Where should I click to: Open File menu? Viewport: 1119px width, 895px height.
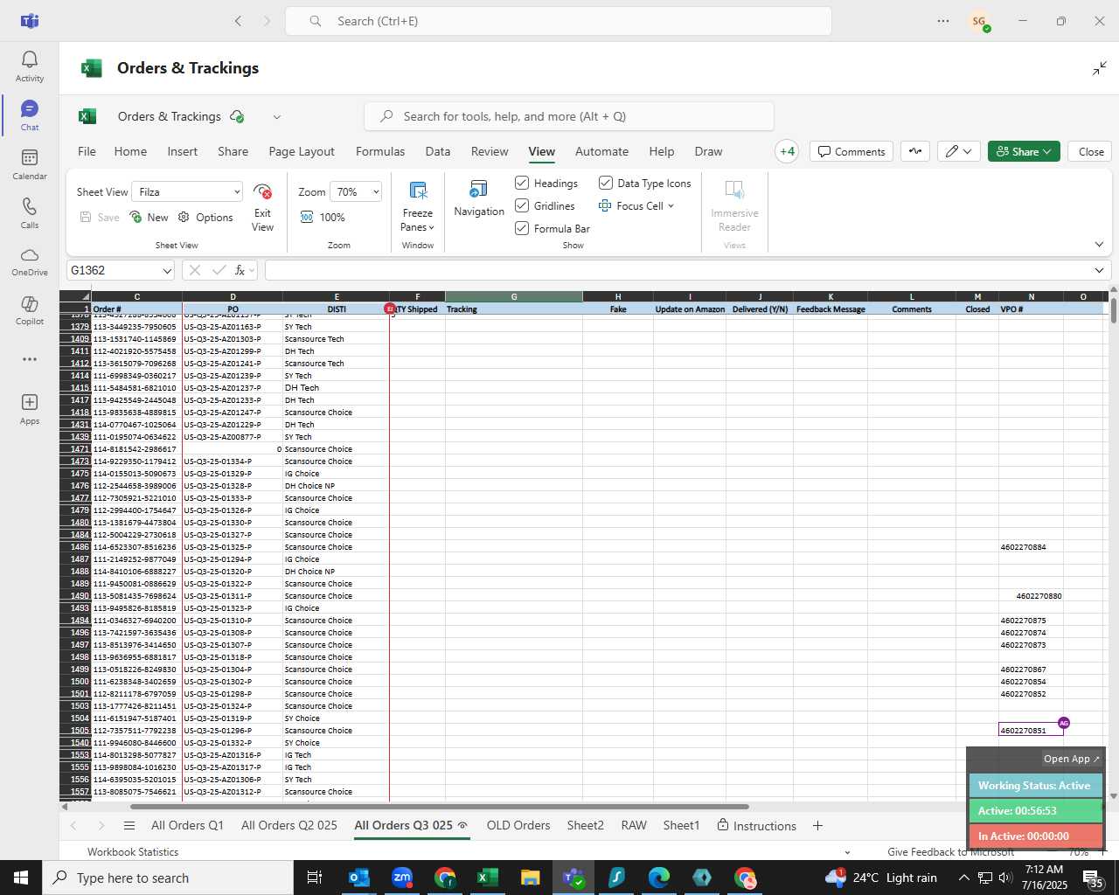pos(87,151)
